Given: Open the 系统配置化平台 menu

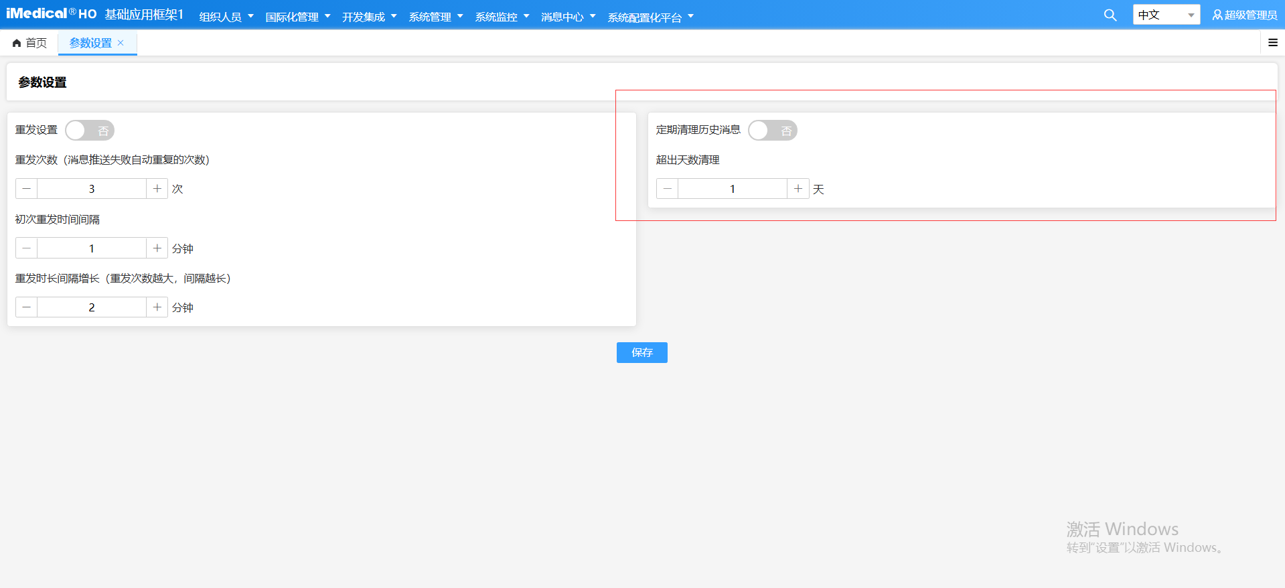Looking at the screenshot, I should [x=650, y=17].
